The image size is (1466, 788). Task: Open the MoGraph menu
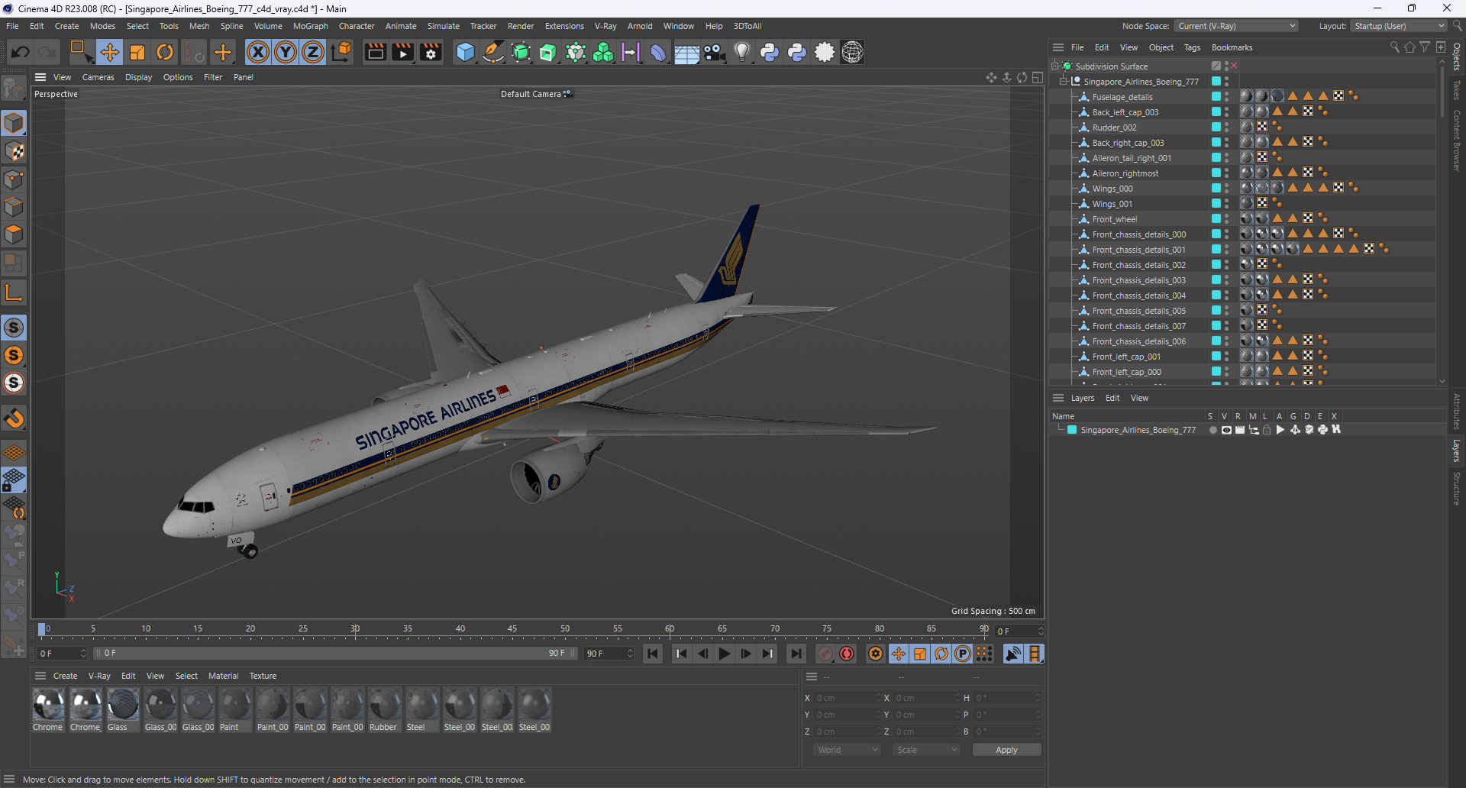coord(311,26)
